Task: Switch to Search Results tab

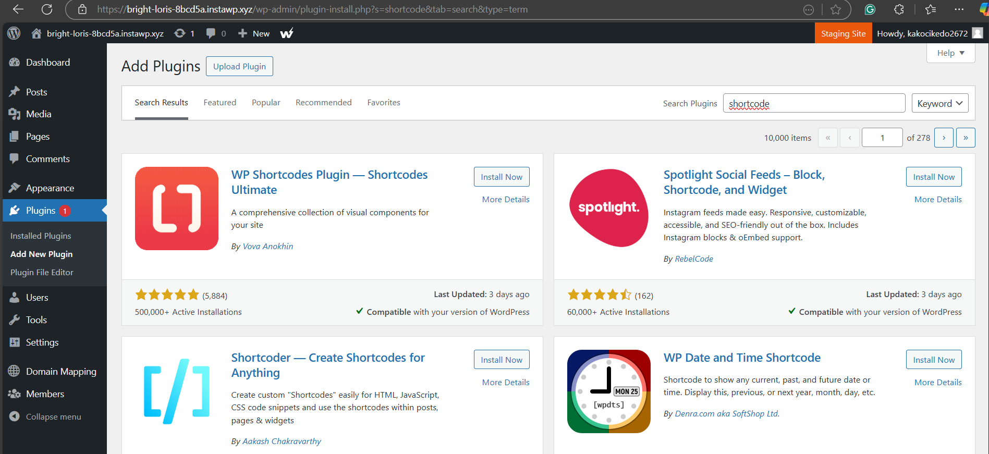Action: pos(162,103)
